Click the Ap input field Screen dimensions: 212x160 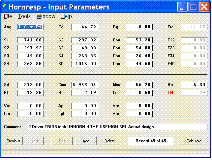85,106
